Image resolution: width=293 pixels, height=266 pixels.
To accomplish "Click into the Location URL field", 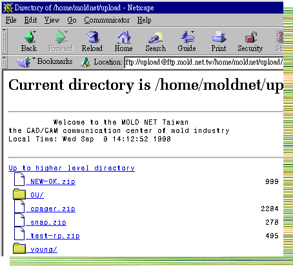I will (204, 62).
